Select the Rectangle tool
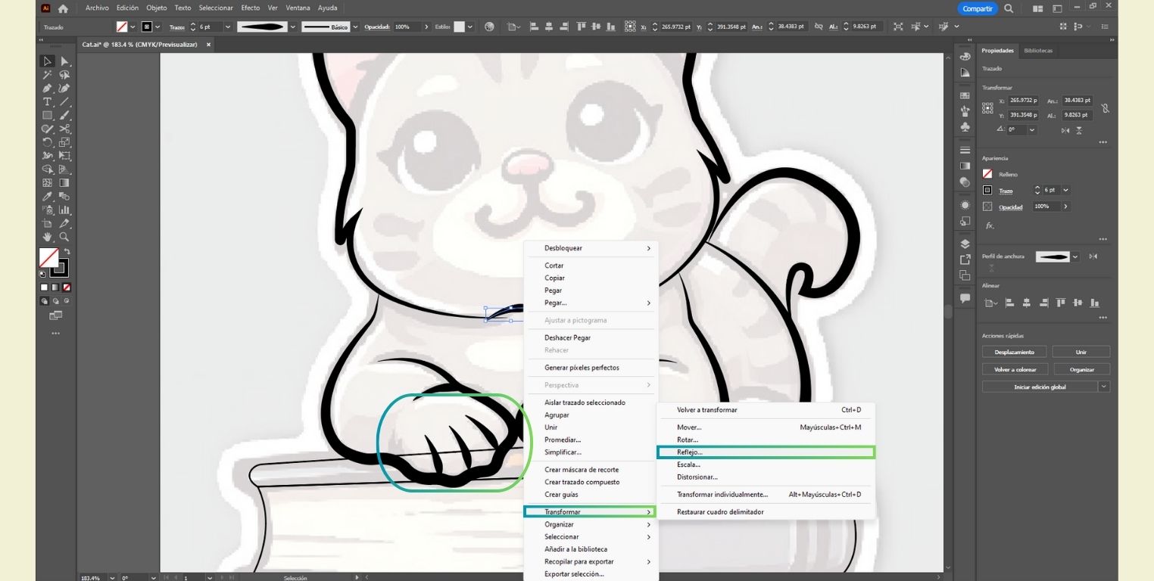1154x581 pixels. pos(48,116)
